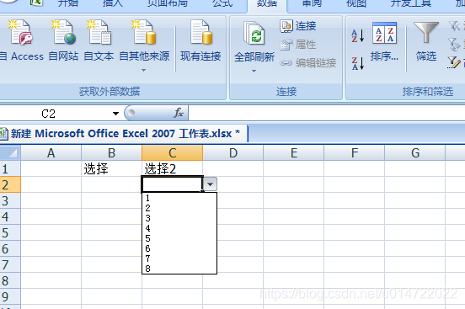465x309 pixels.
Task: Select column F header
Action: [x=355, y=153]
